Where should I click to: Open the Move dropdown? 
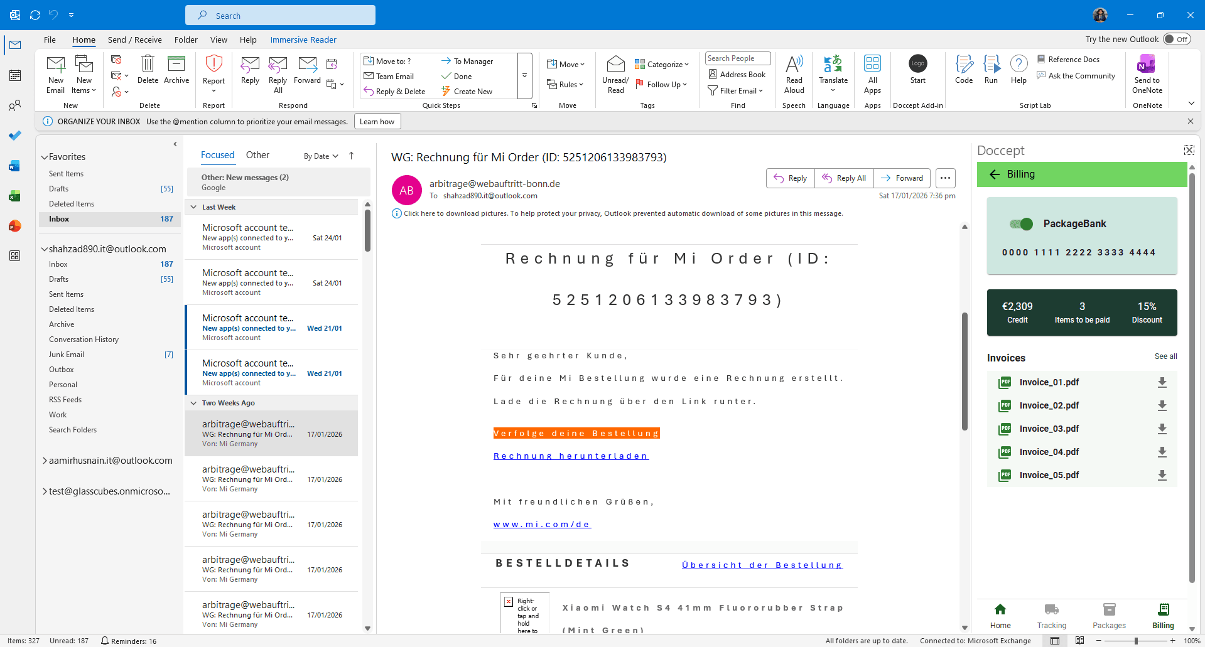565,65
